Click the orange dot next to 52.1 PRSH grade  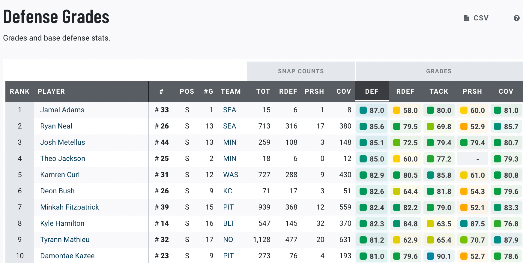pos(464,207)
